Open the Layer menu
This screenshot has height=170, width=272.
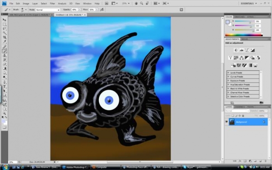tap(35, 4)
